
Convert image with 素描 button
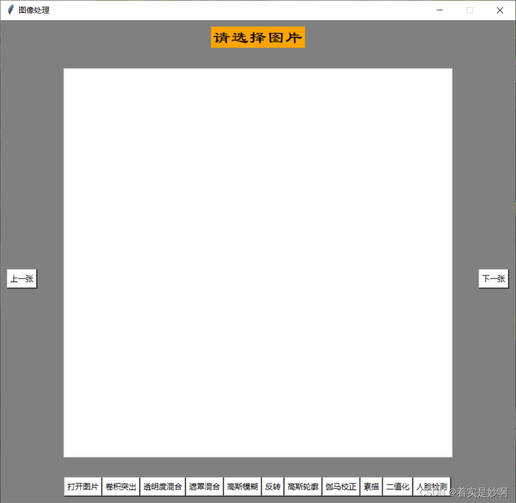coord(371,487)
